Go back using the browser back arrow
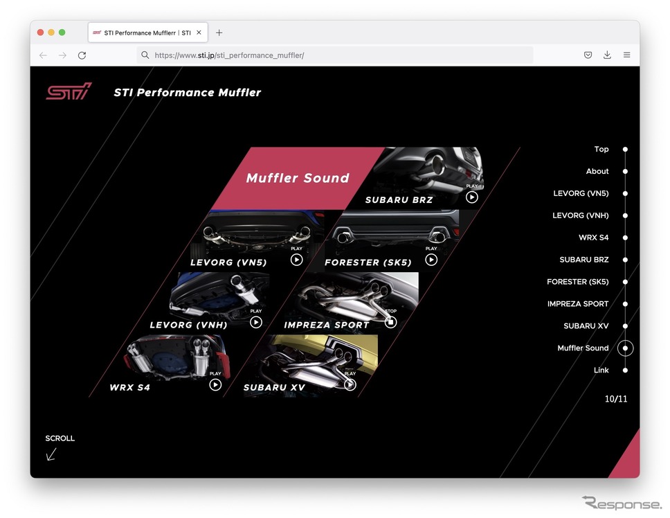The width and height of the screenshot is (670, 518). 43,55
